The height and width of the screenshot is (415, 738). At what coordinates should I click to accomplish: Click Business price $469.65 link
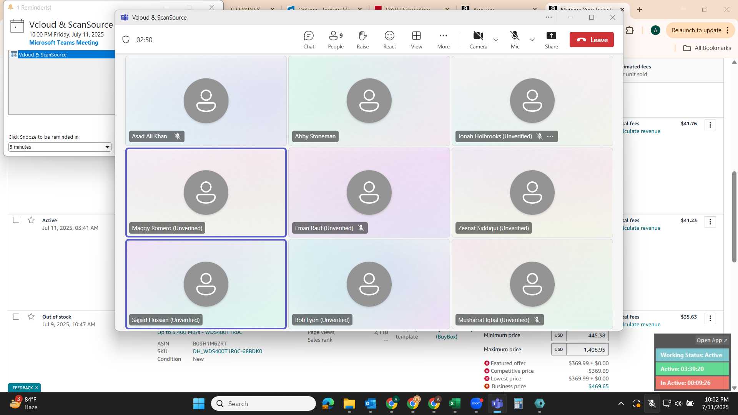[598, 386]
